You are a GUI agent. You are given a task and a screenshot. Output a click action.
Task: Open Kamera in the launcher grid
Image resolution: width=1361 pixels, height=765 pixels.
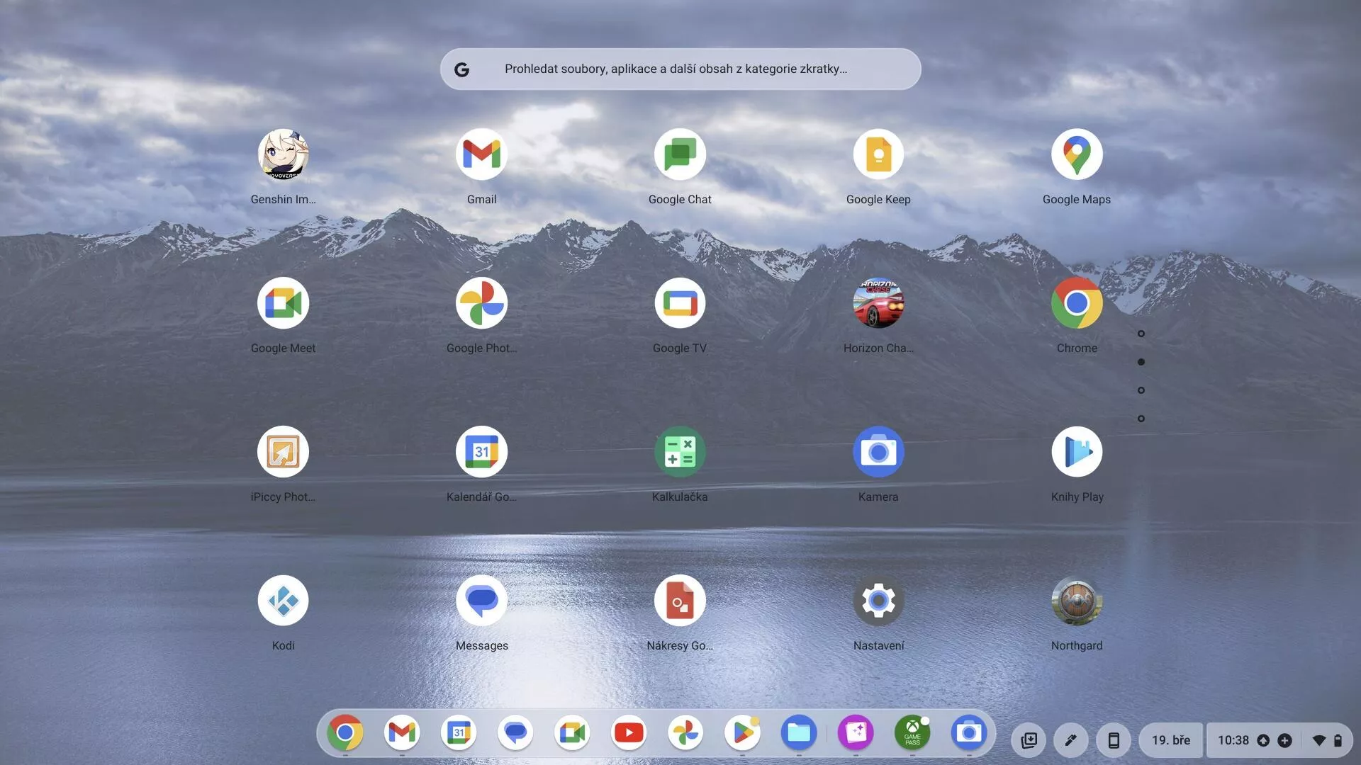click(x=878, y=452)
